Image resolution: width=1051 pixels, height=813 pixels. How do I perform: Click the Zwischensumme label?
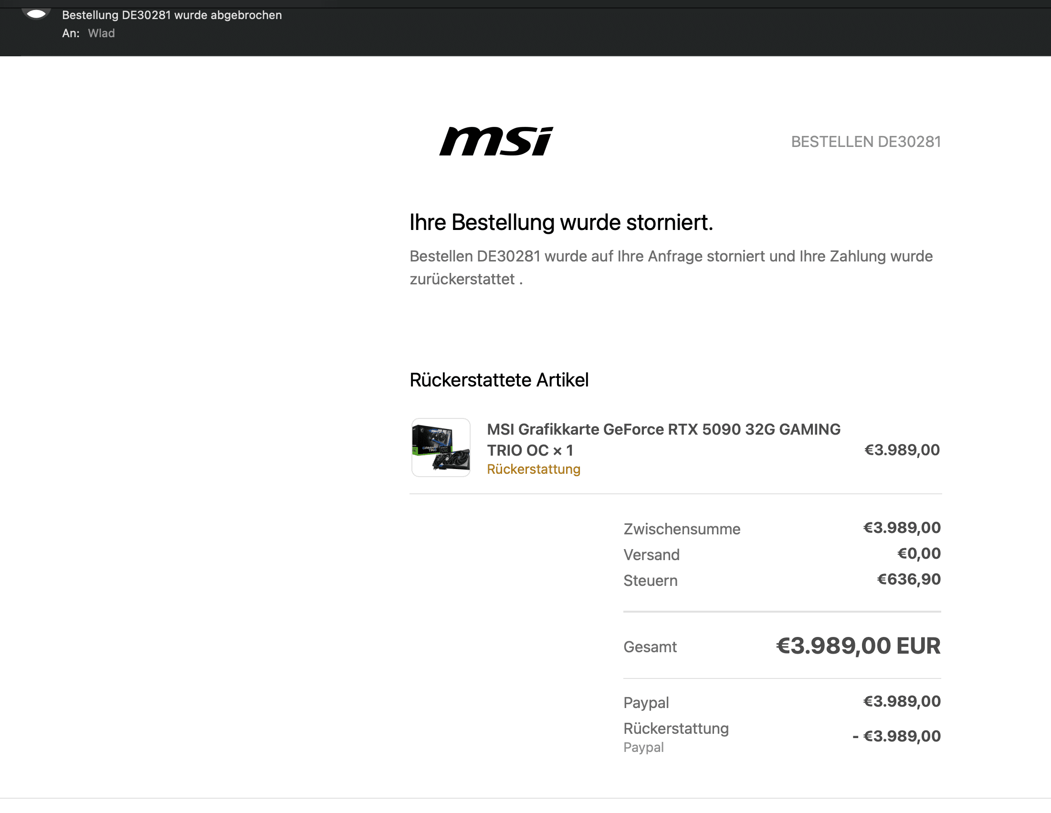682,529
